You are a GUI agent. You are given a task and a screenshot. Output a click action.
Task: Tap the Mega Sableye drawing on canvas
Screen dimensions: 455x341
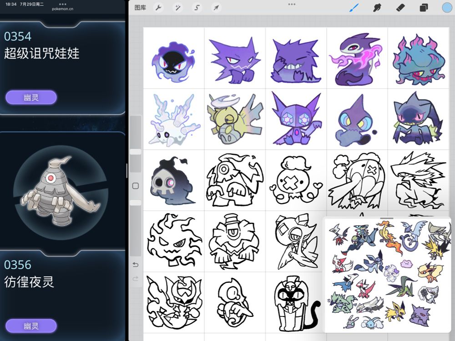pos(296,119)
